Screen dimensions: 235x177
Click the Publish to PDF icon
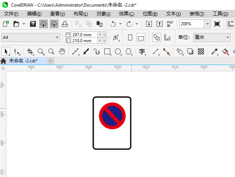pos(170,24)
